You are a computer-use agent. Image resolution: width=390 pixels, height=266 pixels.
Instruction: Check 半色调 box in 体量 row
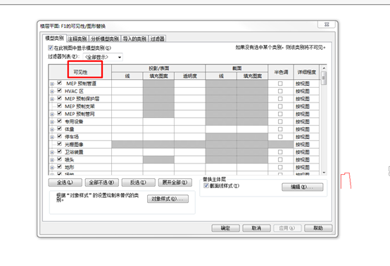click(280, 129)
